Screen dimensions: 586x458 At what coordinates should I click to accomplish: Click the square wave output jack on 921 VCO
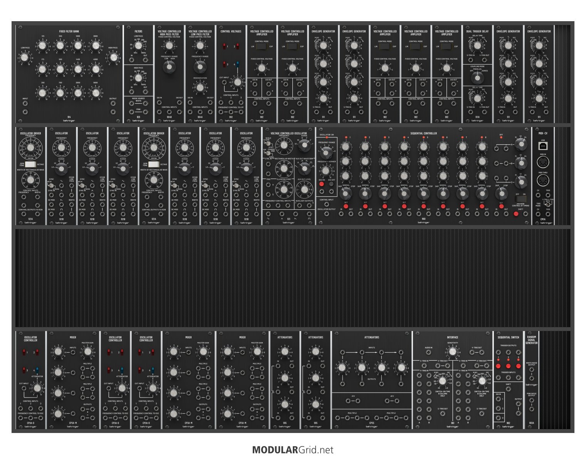coord(309,214)
